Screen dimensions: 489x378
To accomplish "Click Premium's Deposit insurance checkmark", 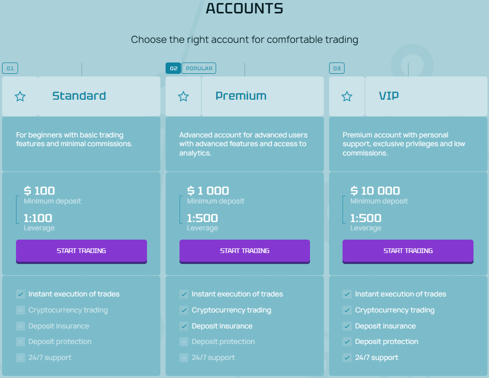I will click(x=184, y=326).
